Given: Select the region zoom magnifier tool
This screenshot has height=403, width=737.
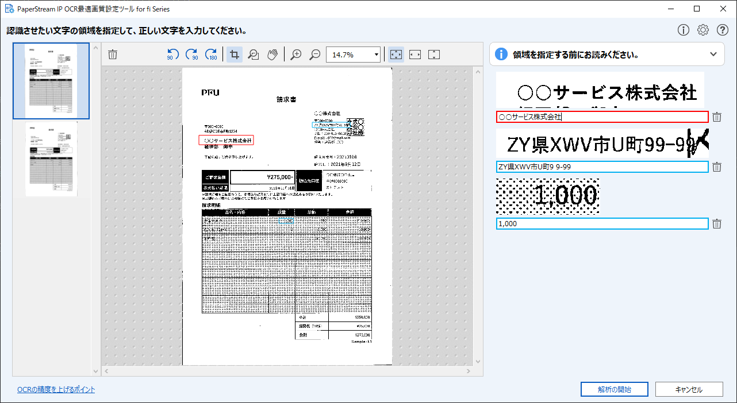Looking at the screenshot, I should [x=253, y=55].
